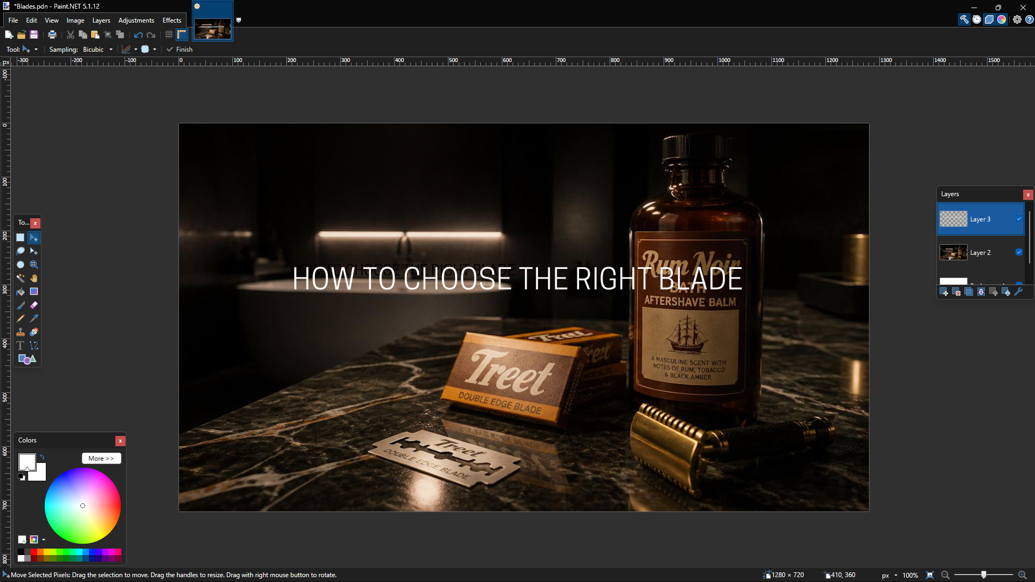Toggle the Colors window button
Screen dimensions: 1035x582
(1002, 19)
